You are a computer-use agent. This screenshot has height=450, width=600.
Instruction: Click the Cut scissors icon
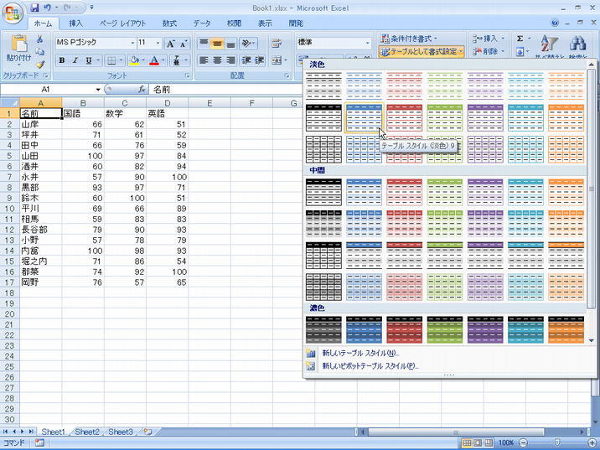[x=39, y=39]
